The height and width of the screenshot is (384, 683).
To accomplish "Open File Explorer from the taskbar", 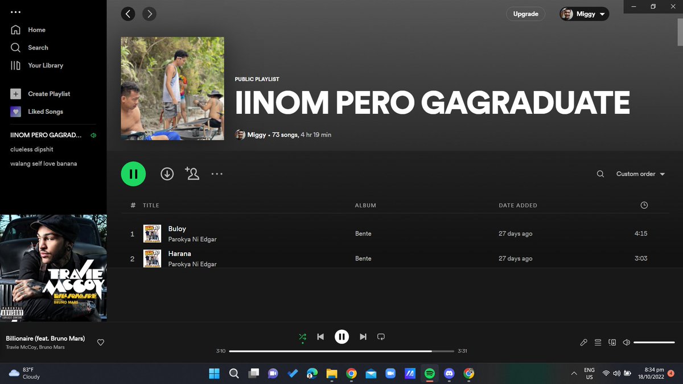I will pos(332,374).
